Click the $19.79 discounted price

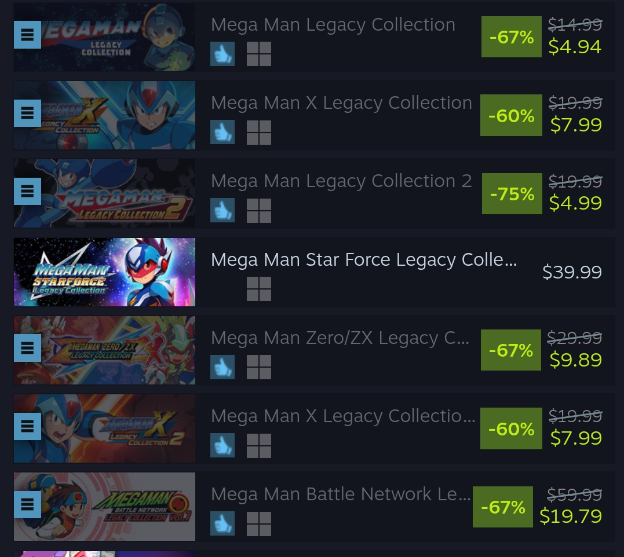point(570,516)
